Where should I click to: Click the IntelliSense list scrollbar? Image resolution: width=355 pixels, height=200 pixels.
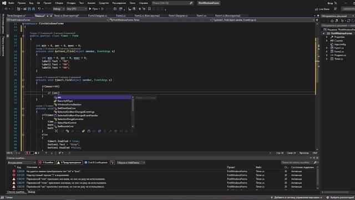[133, 112]
